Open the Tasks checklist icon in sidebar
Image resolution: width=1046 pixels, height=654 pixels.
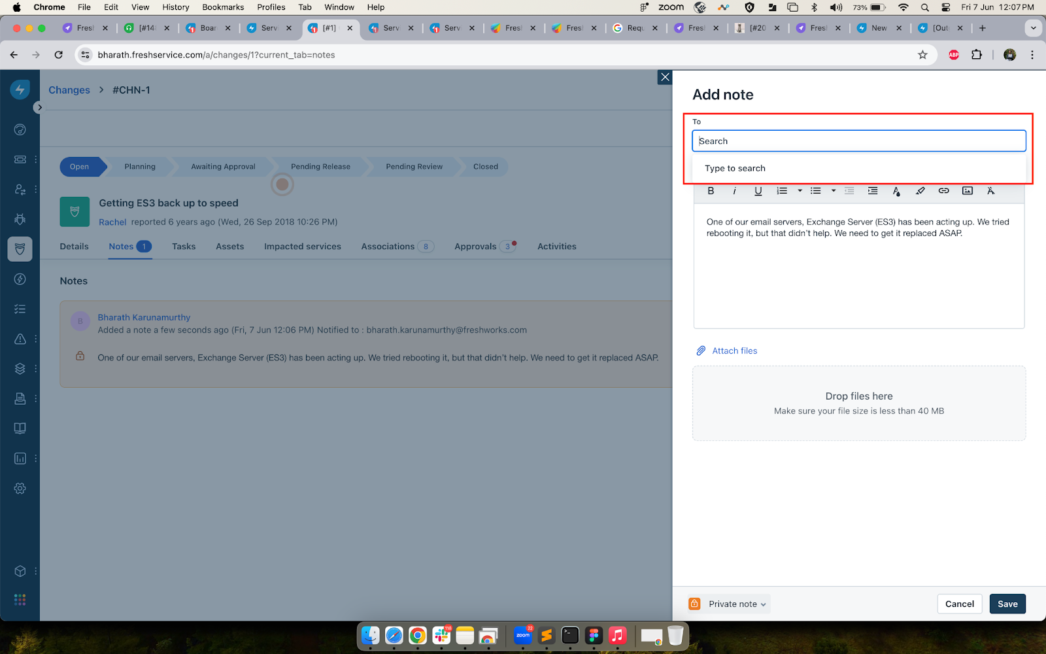pyautogui.click(x=20, y=309)
